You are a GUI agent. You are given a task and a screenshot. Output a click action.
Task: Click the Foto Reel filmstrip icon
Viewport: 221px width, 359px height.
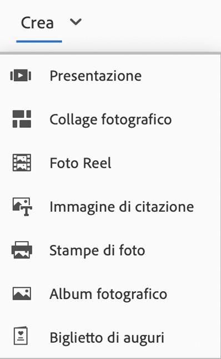click(22, 163)
